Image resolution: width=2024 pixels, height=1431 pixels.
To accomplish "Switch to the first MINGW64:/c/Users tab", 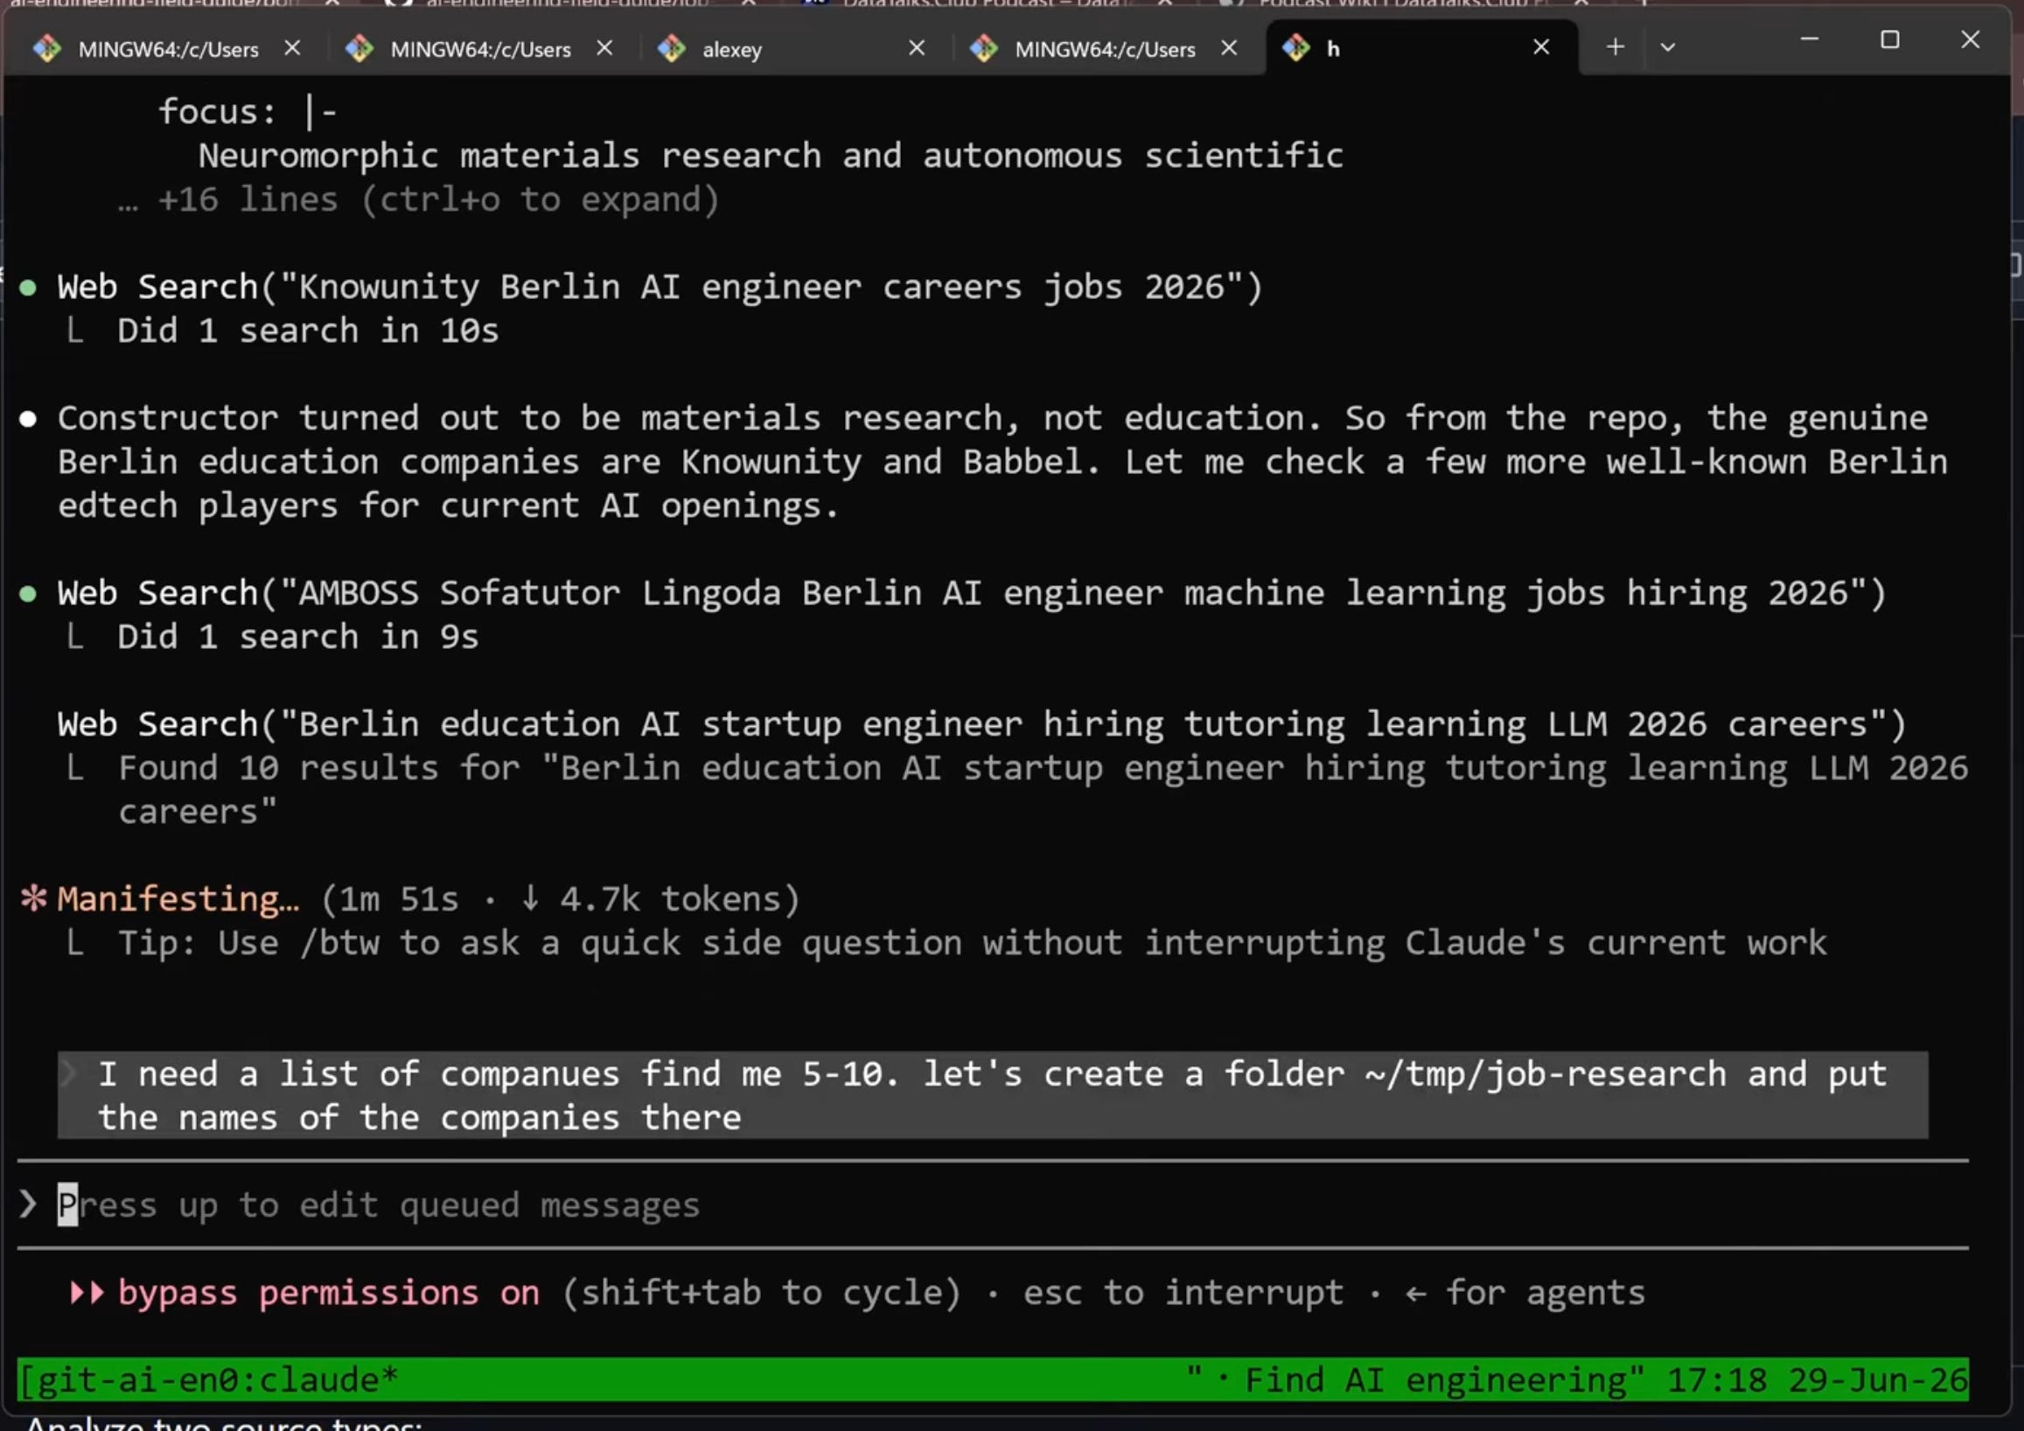I will 167,49.
